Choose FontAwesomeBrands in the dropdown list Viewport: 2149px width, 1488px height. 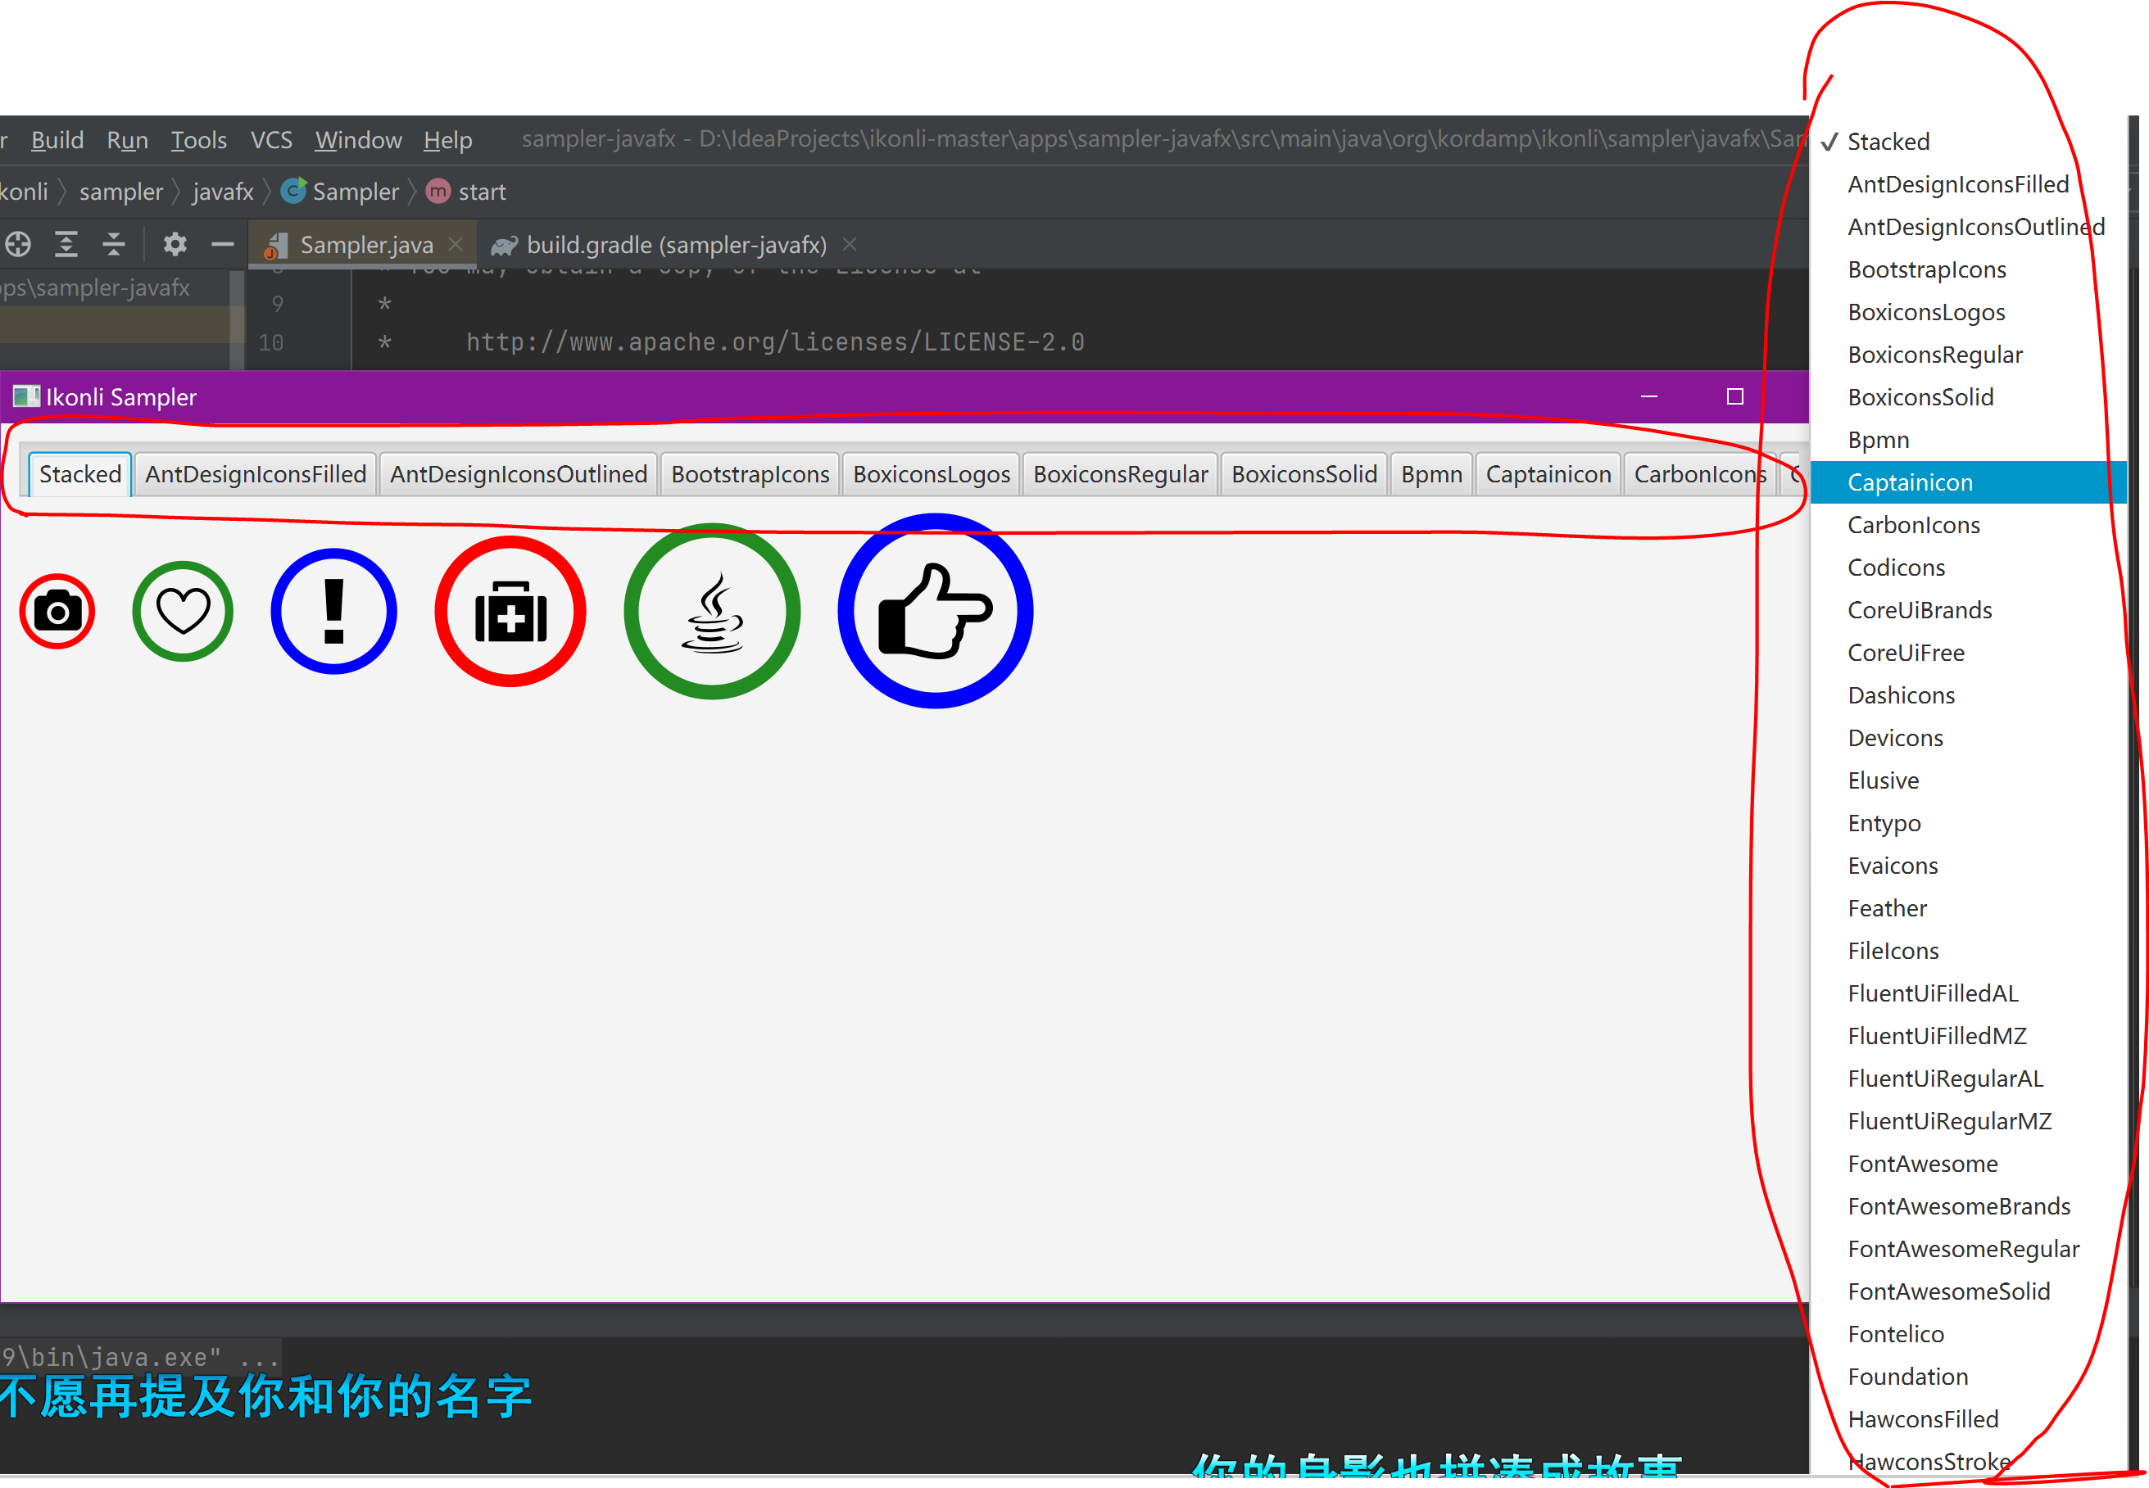tap(1968, 1206)
